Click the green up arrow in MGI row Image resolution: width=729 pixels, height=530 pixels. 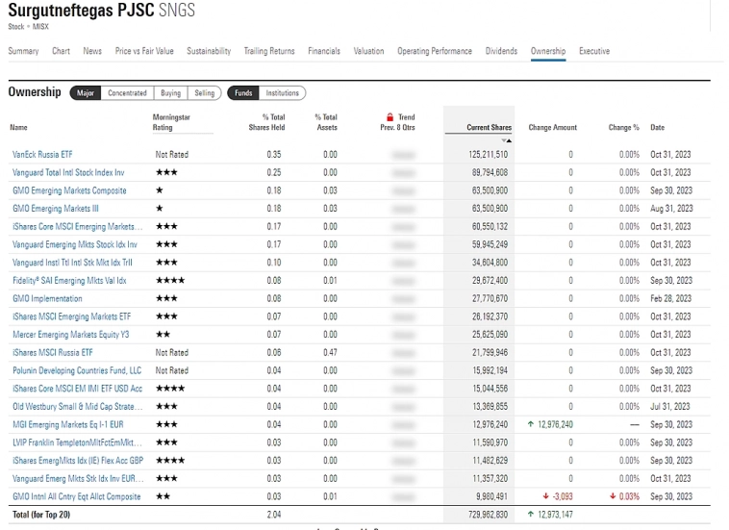[530, 424]
